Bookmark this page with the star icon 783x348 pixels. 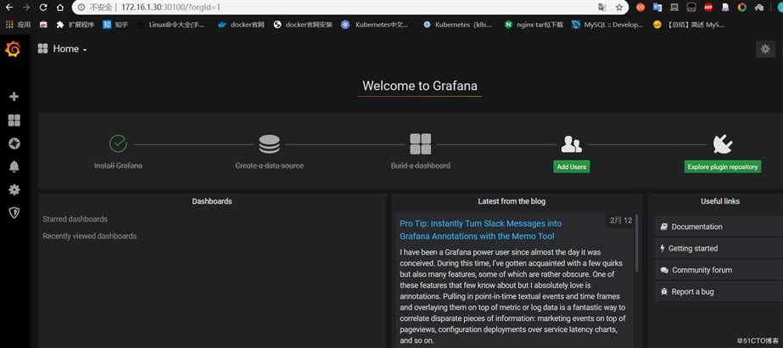tap(619, 8)
